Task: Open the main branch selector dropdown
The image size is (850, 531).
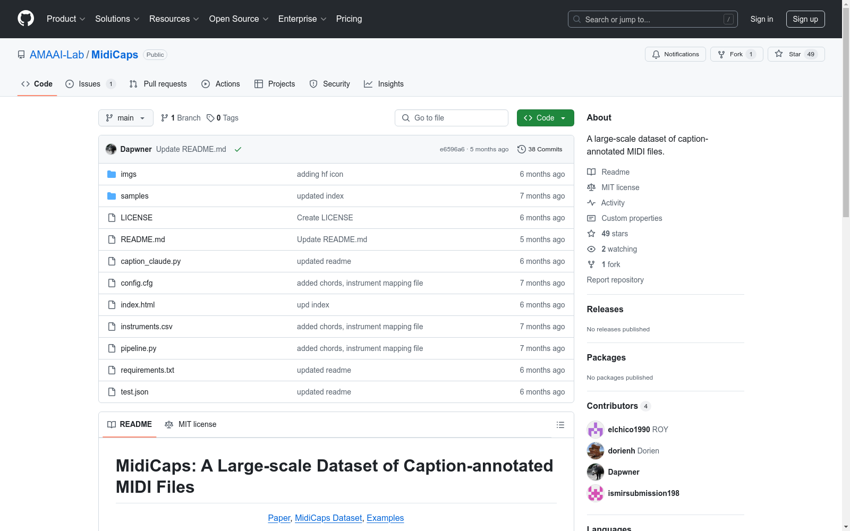Action: click(x=126, y=118)
